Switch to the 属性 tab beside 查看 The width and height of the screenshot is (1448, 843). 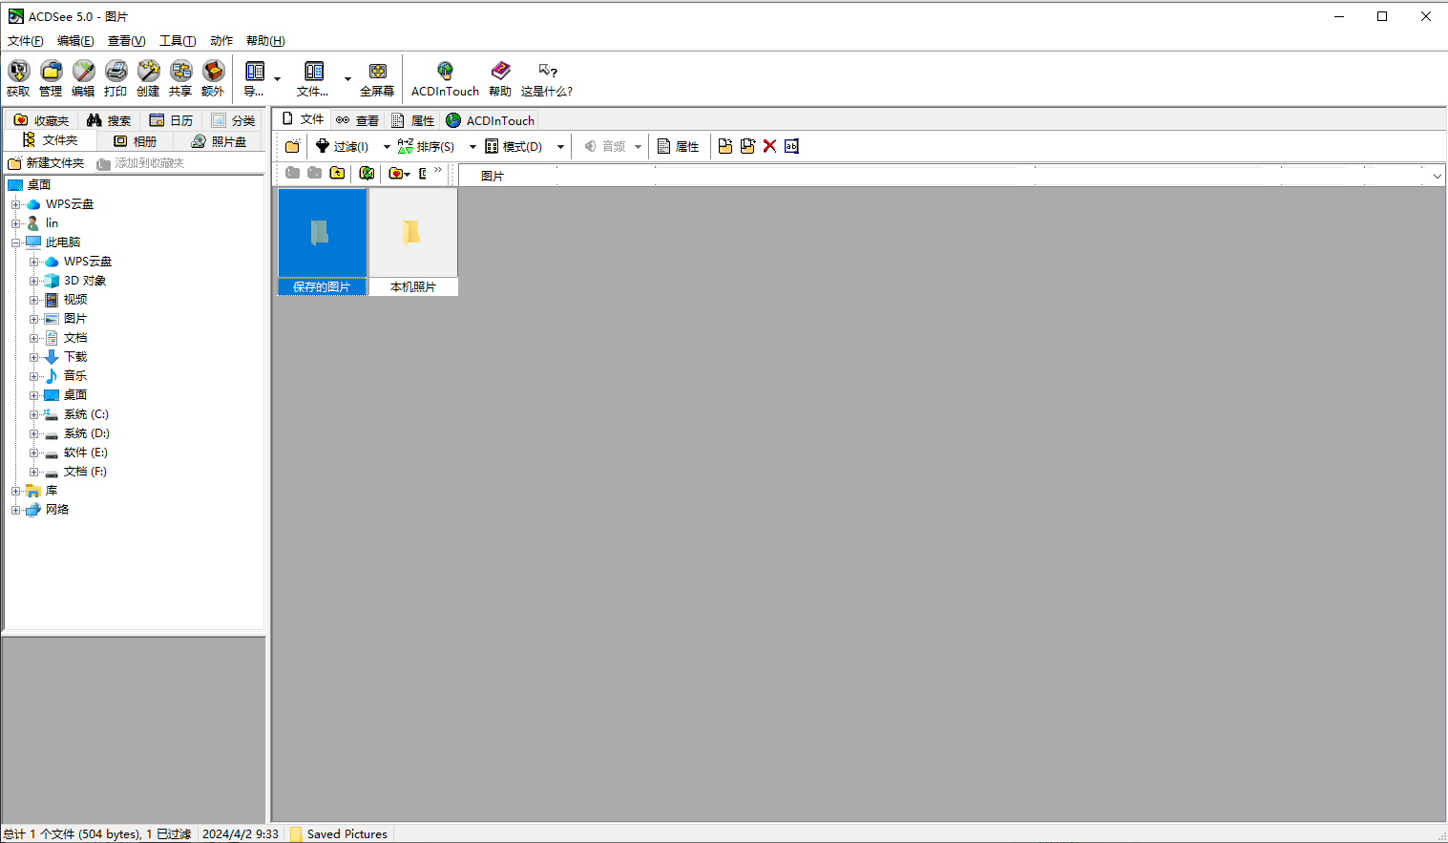click(x=413, y=120)
